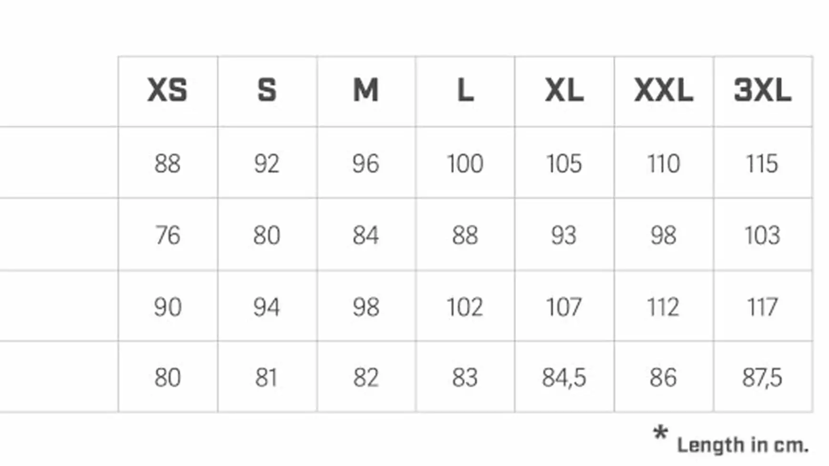Screen dimensions: 829x466
Task: Select the cell with value 76
Action: [x=167, y=235]
